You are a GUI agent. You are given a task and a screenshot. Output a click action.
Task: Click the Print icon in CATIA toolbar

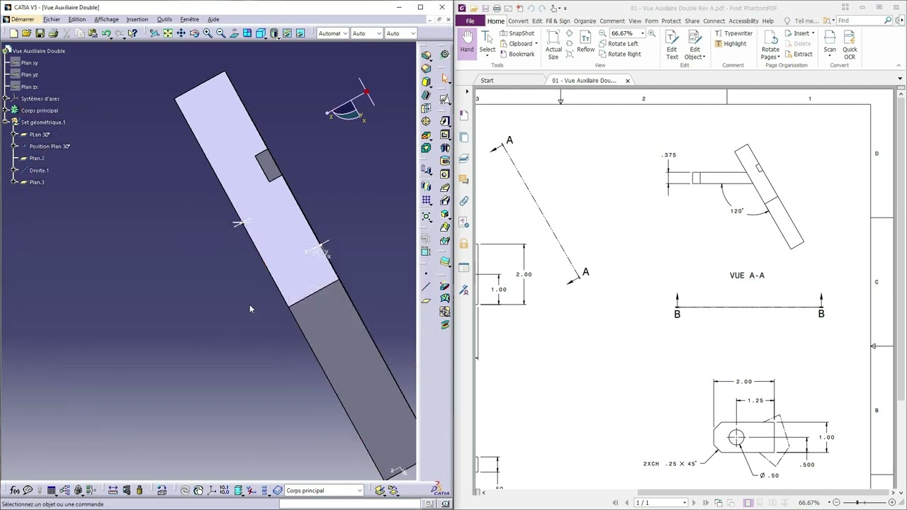coord(53,33)
